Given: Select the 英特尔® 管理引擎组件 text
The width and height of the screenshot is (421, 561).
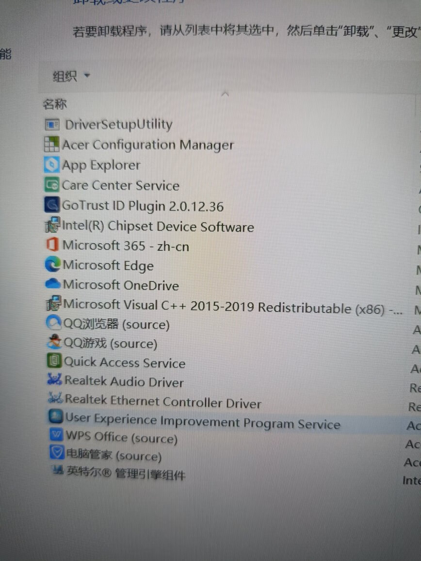Looking at the screenshot, I should (126, 473).
